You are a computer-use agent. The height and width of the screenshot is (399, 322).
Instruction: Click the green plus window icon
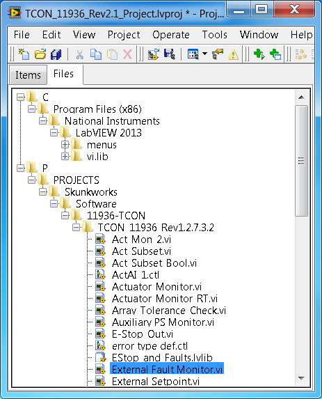pos(275,54)
